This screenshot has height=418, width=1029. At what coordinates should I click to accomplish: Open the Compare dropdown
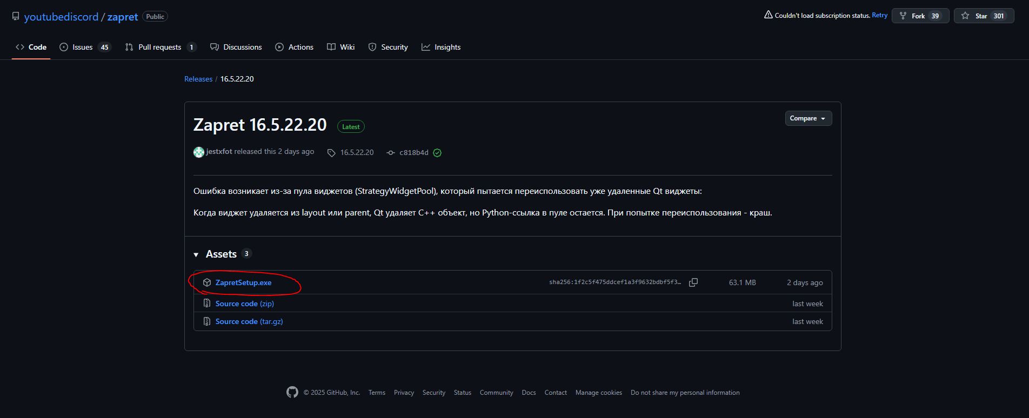pos(808,118)
